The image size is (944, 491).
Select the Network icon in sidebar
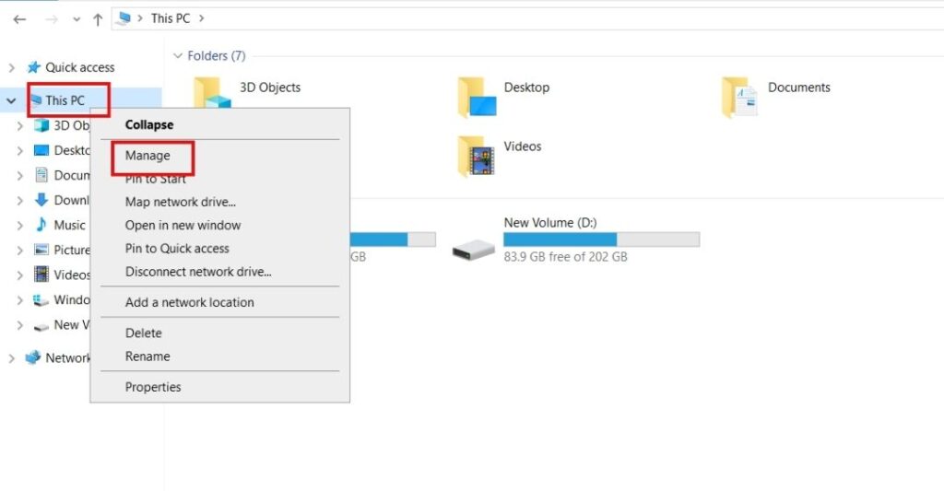(34, 357)
